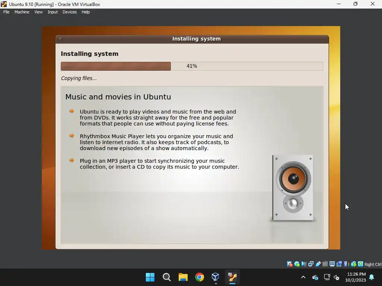382x286 pixels.
Task: Click the Right Ctrl host key label
Action: pyautogui.click(x=373, y=264)
